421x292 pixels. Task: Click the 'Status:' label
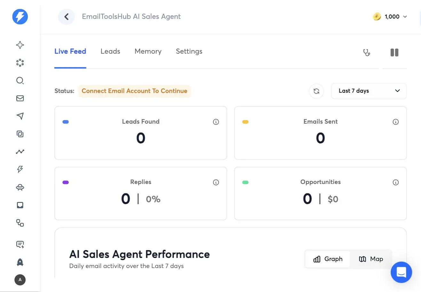click(x=64, y=91)
